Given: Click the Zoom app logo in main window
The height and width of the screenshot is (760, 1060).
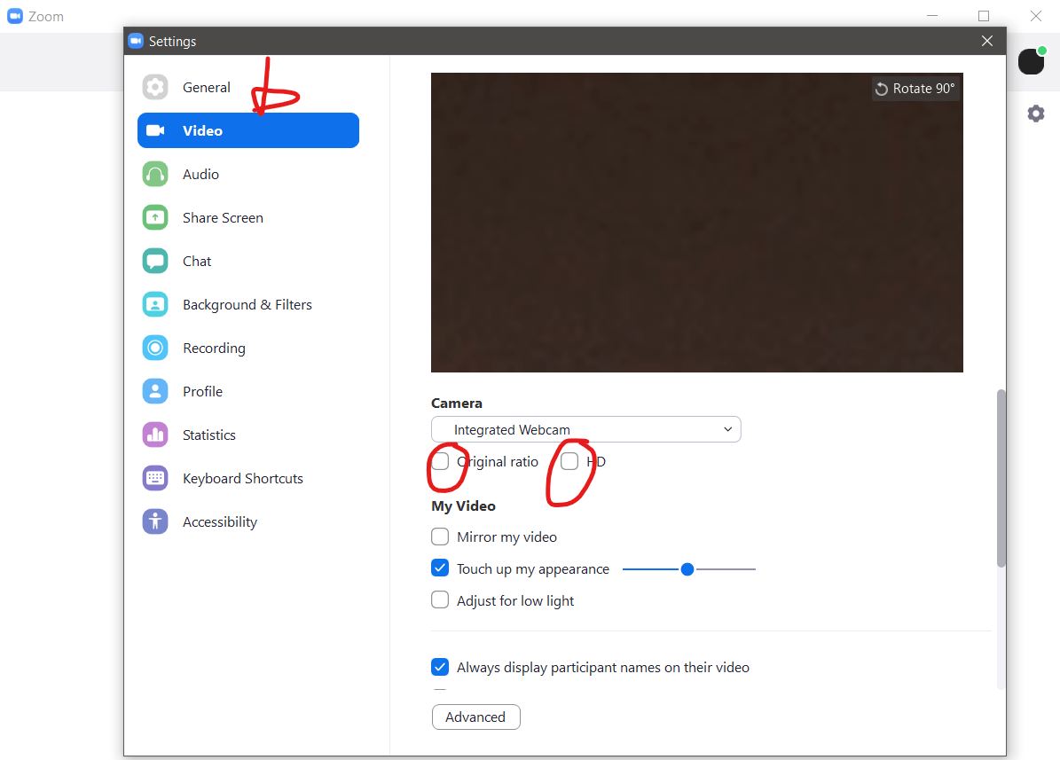Looking at the screenshot, I should [x=15, y=16].
